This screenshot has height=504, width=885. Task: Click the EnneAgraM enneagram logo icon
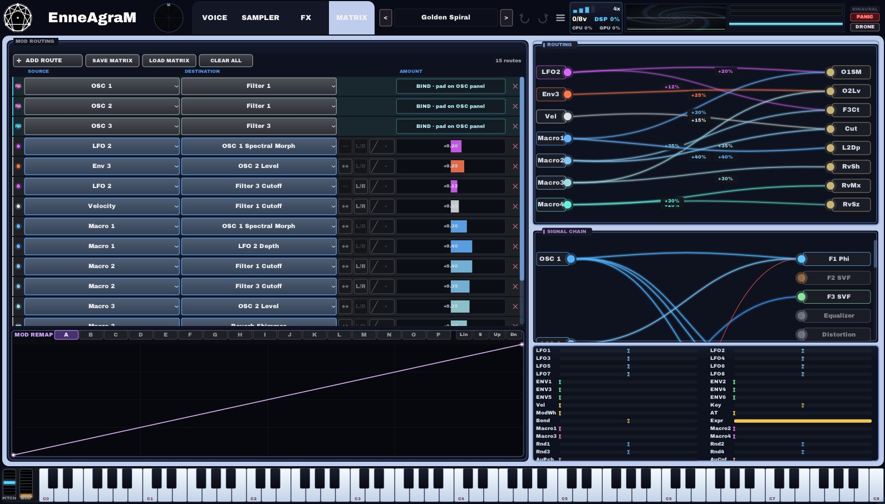18,17
